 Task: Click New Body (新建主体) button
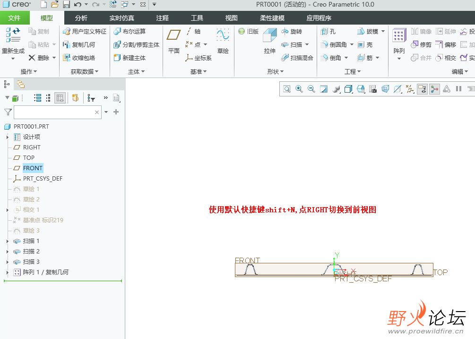coord(130,58)
